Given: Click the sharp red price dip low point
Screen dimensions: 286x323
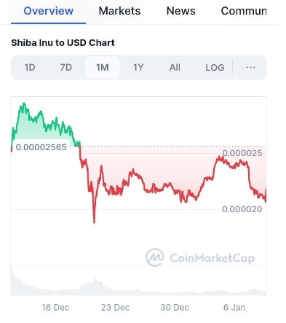Looking at the screenshot, I should (x=94, y=222).
